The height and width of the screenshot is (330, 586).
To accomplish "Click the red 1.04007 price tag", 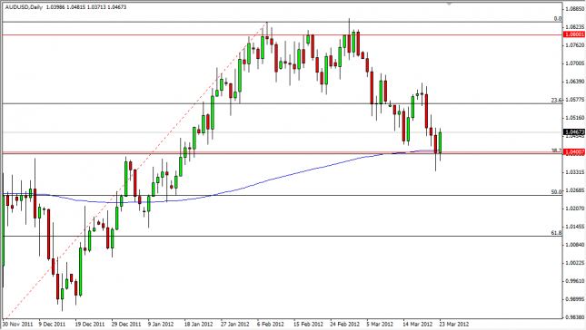I will tap(574, 152).
